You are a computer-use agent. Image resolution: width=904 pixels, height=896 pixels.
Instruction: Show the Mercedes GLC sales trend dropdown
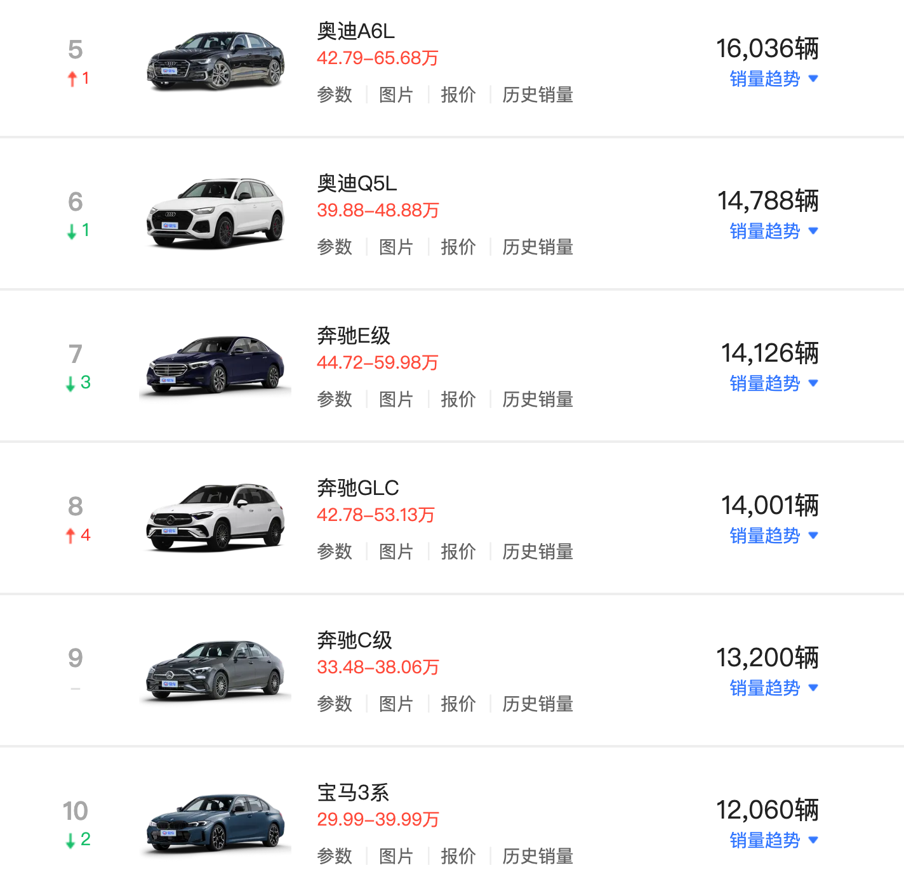pos(773,536)
